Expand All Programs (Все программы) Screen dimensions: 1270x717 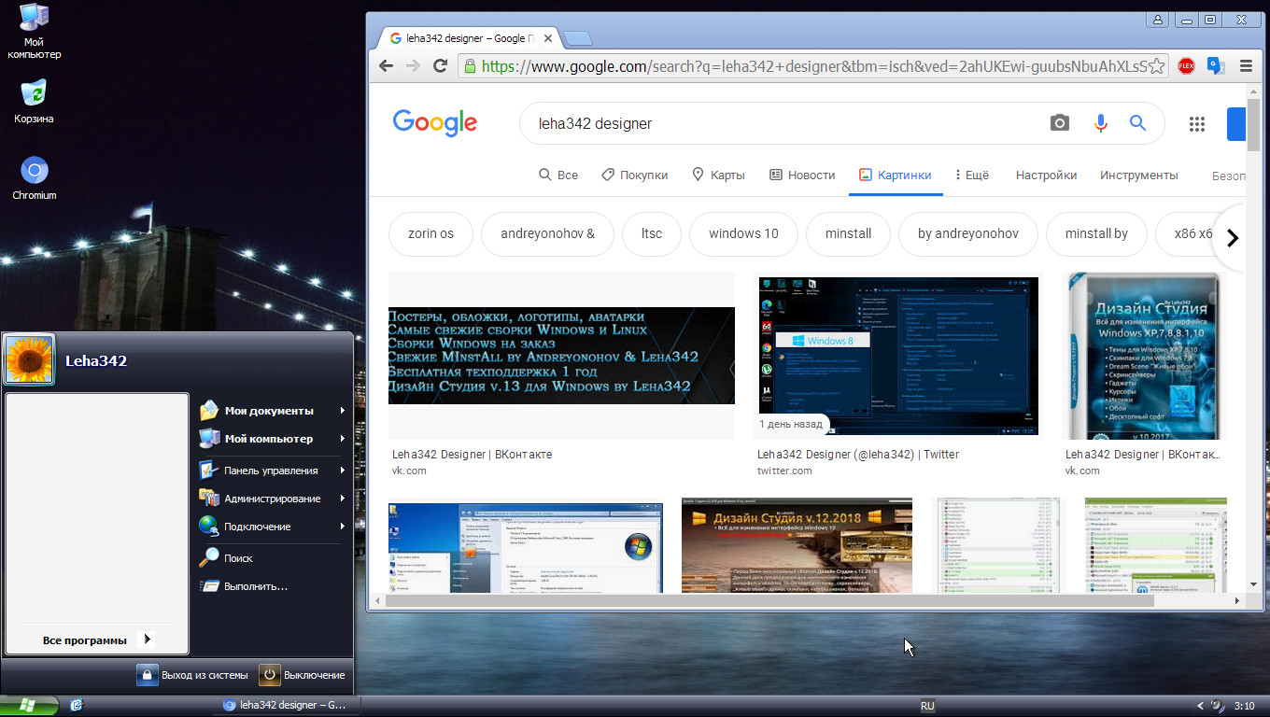97,640
